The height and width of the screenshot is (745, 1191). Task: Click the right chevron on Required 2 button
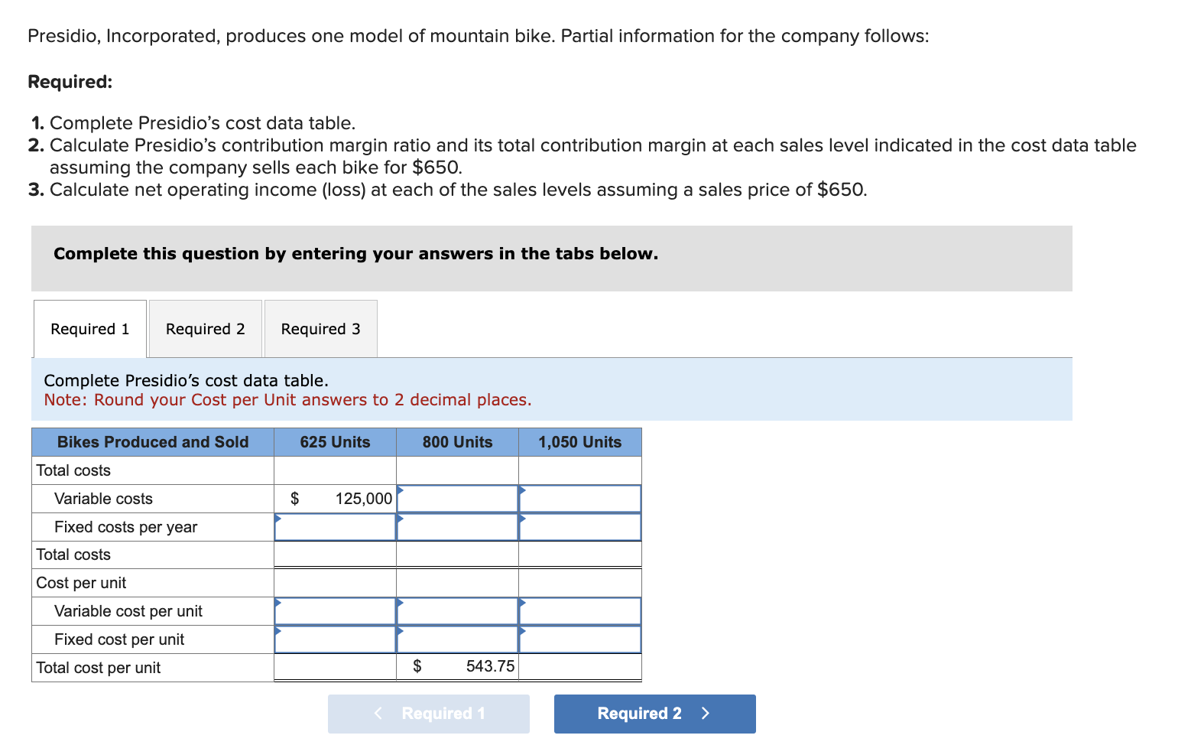(705, 713)
